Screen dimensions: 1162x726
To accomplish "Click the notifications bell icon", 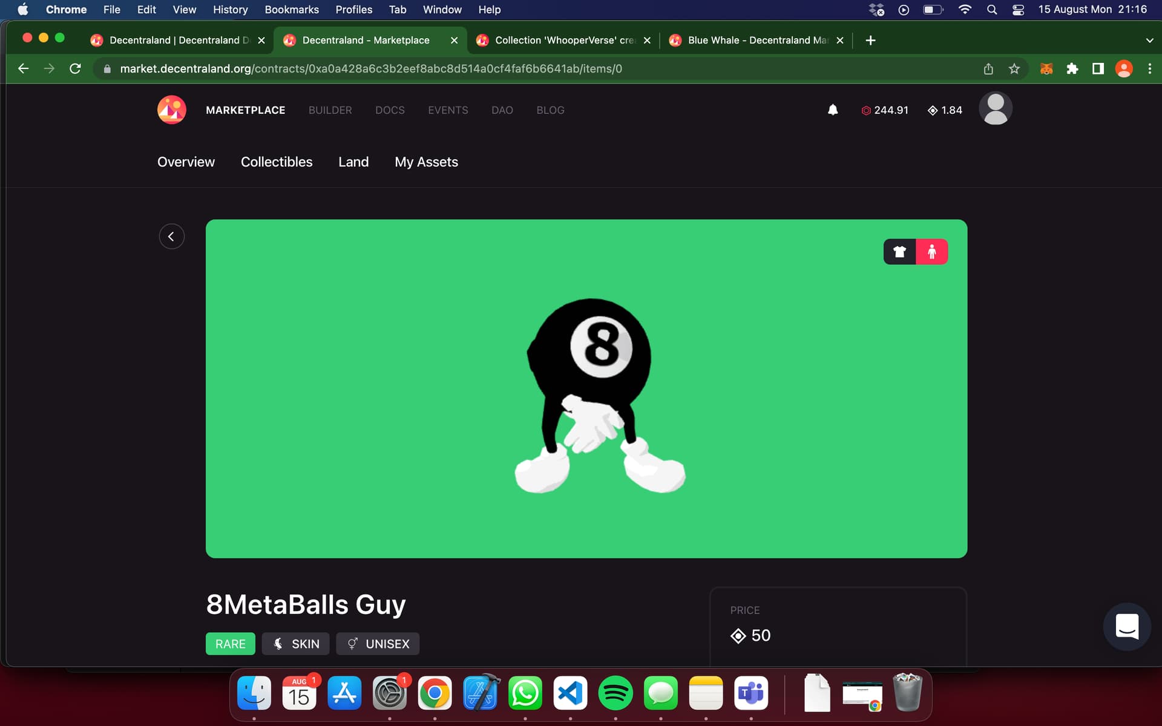I will pyautogui.click(x=833, y=110).
